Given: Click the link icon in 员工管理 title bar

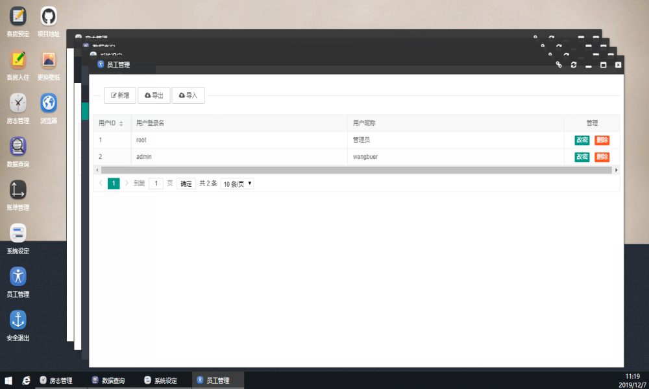Looking at the screenshot, I should click(x=559, y=65).
